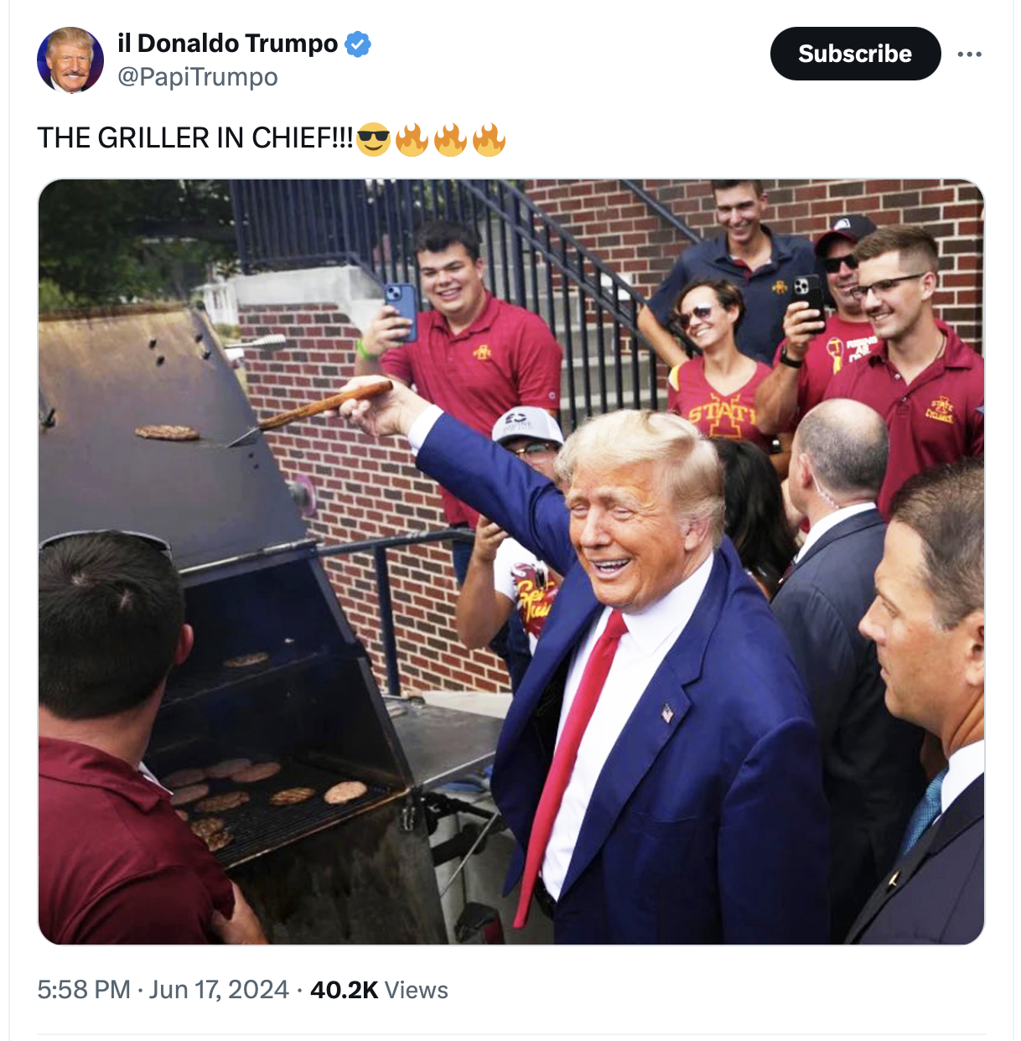Open the il Donaldo Trumpo display name
This screenshot has height=1041, width=1021.
coord(227,43)
